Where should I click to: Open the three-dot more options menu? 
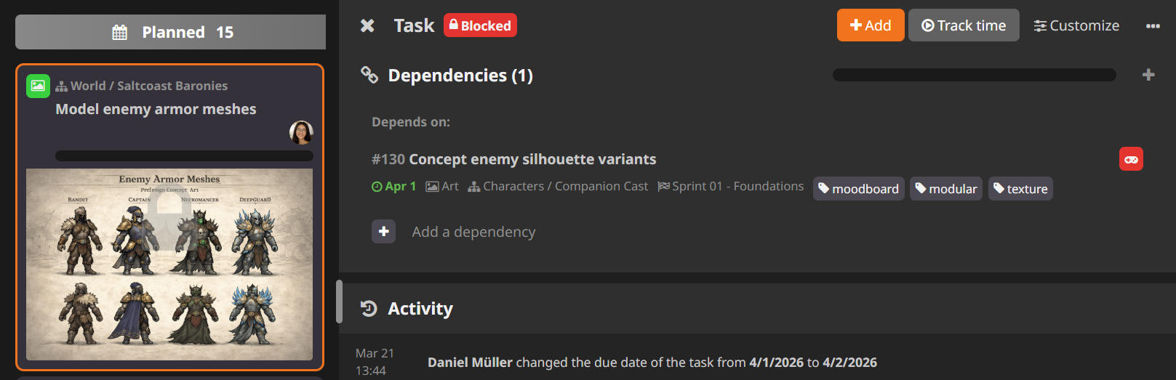pyautogui.click(x=1153, y=26)
